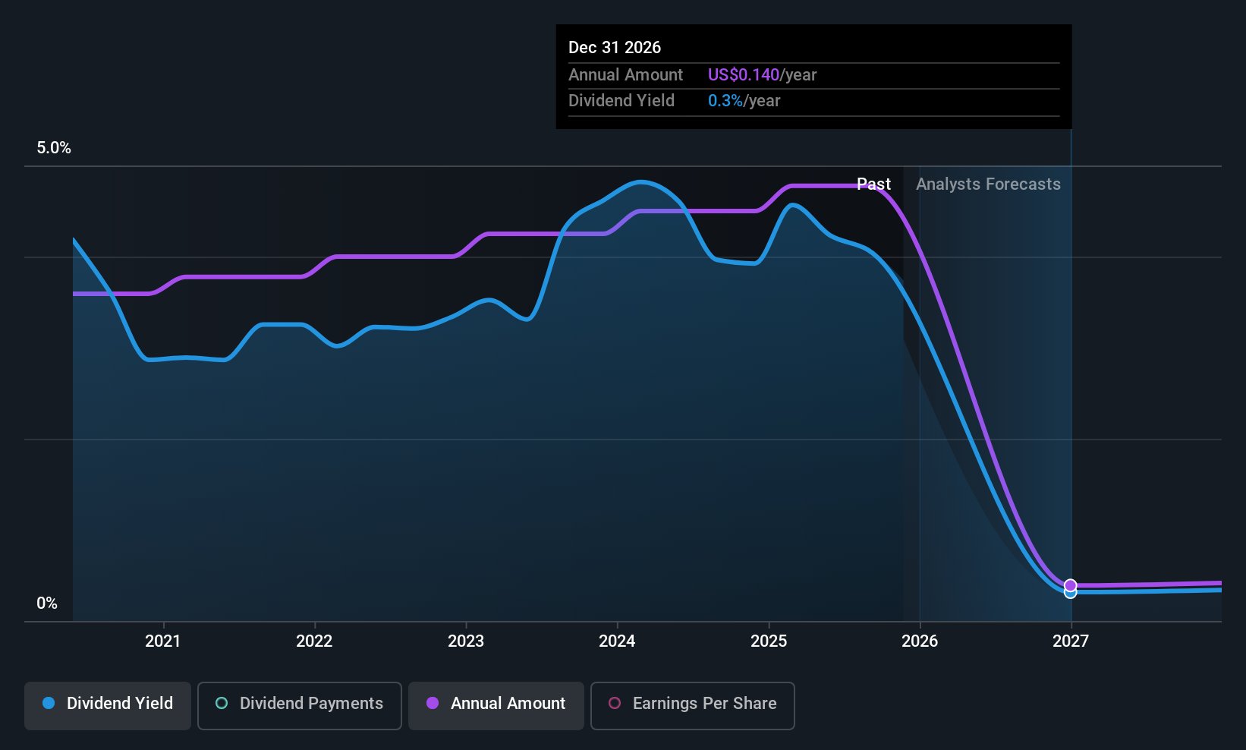Click the Analysts Forecasts region label
The width and height of the screenshot is (1246, 750).
point(988,184)
